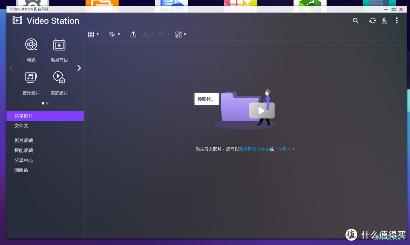Select 共享影片 in the sidebar
410x245 pixels.
45,116
